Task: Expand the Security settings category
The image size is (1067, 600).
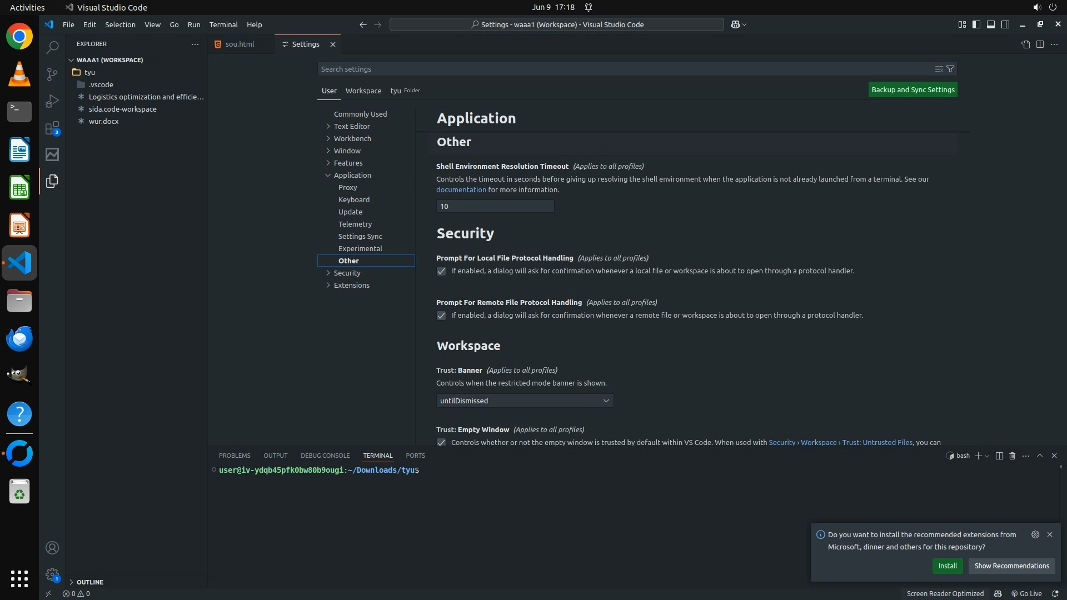Action: coord(347,273)
